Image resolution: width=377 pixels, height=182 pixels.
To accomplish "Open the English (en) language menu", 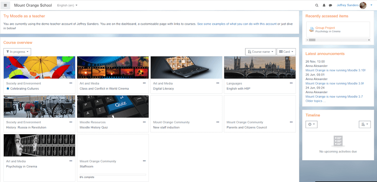I will click(x=67, y=5).
